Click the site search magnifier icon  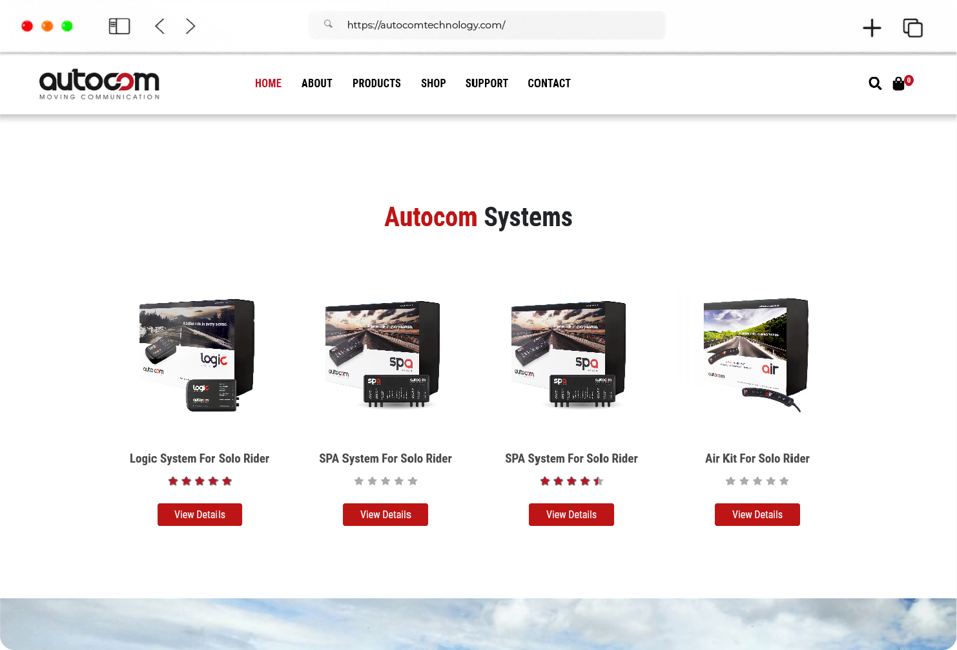pyautogui.click(x=875, y=83)
